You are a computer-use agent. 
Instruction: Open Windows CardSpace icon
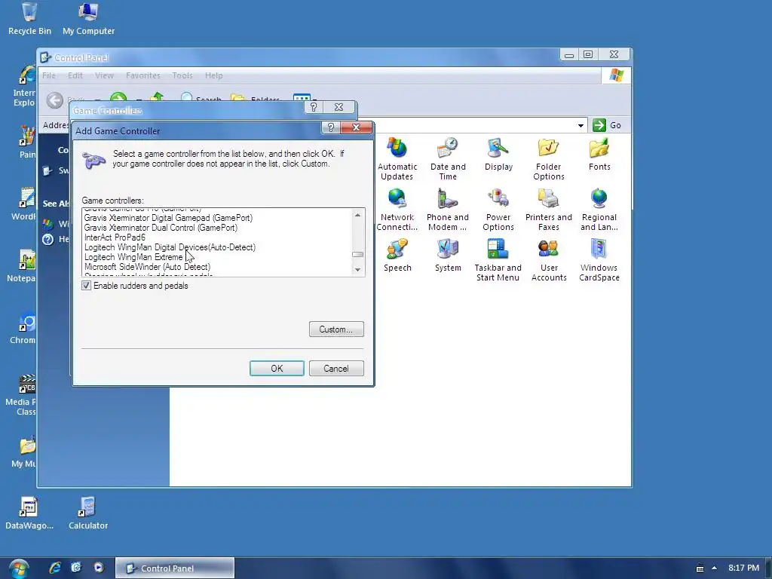click(x=599, y=259)
